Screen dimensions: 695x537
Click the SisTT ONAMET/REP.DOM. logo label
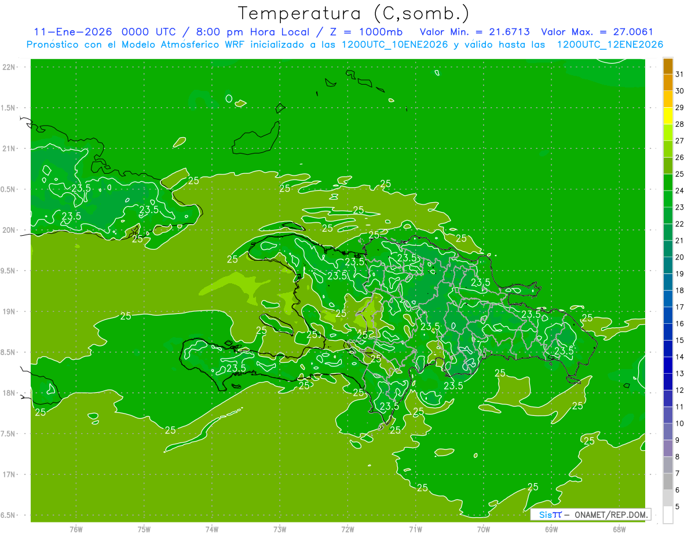coord(591,514)
